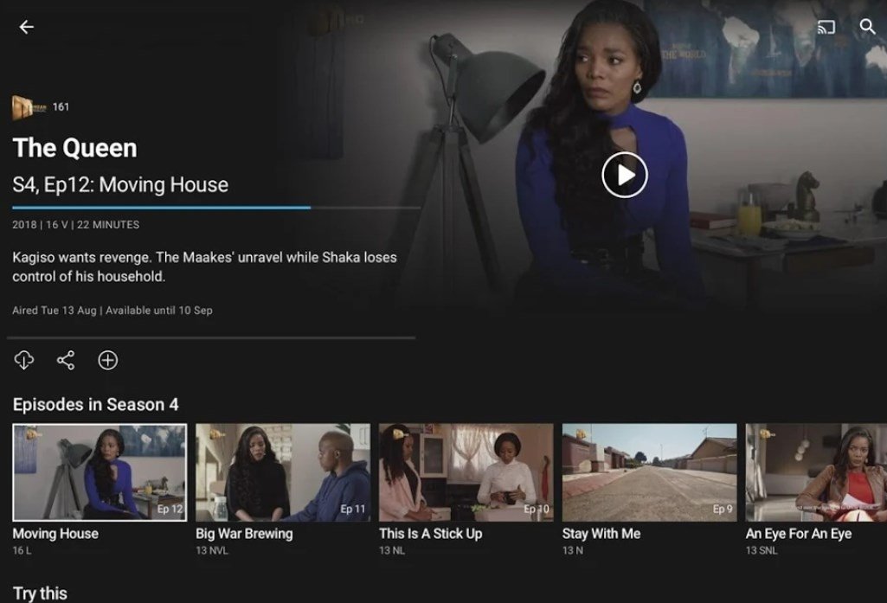Play the episode with the circular play button
887x603 pixels.
[625, 175]
